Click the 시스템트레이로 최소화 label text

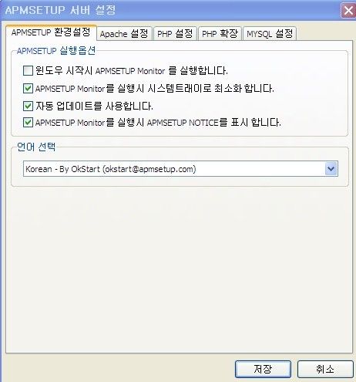tap(155, 88)
